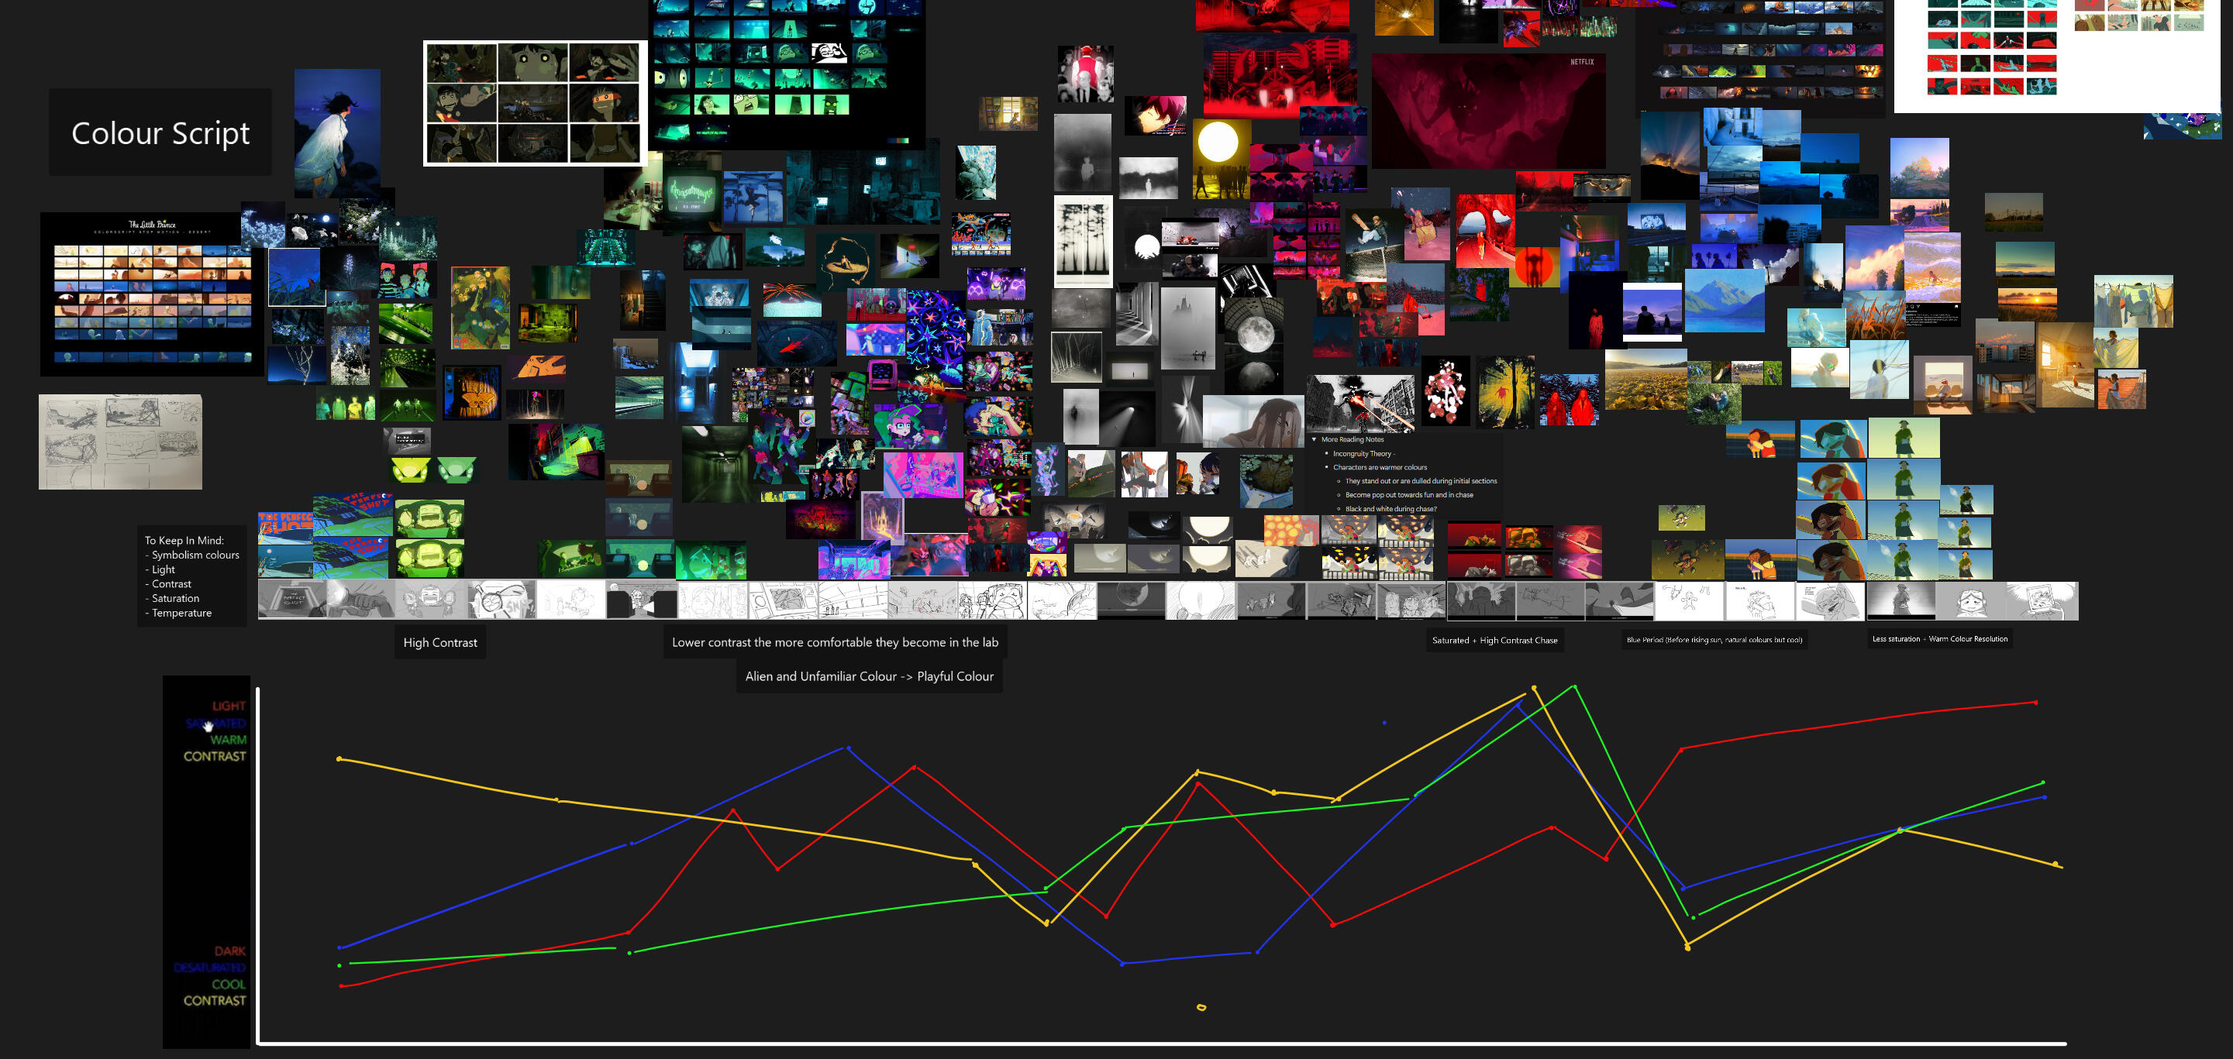The width and height of the screenshot is (2233, 1059).
Task: Click the Perfect Shot grey storyboard frame
Action: pos(292,600)
